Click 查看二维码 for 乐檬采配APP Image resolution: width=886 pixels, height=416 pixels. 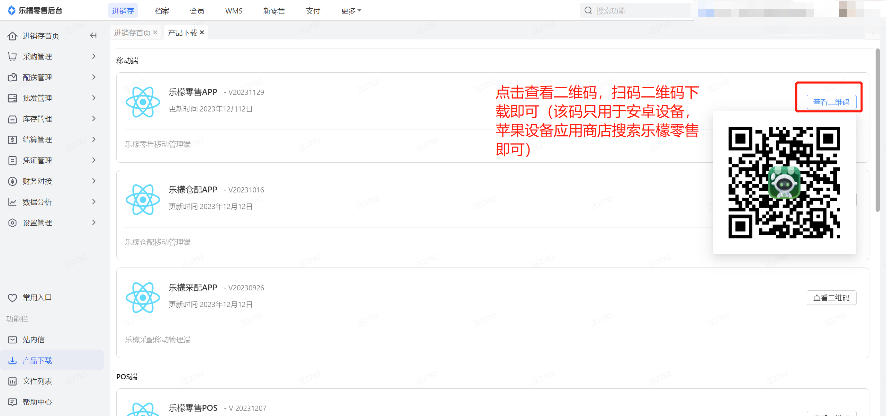pos(831,298)
